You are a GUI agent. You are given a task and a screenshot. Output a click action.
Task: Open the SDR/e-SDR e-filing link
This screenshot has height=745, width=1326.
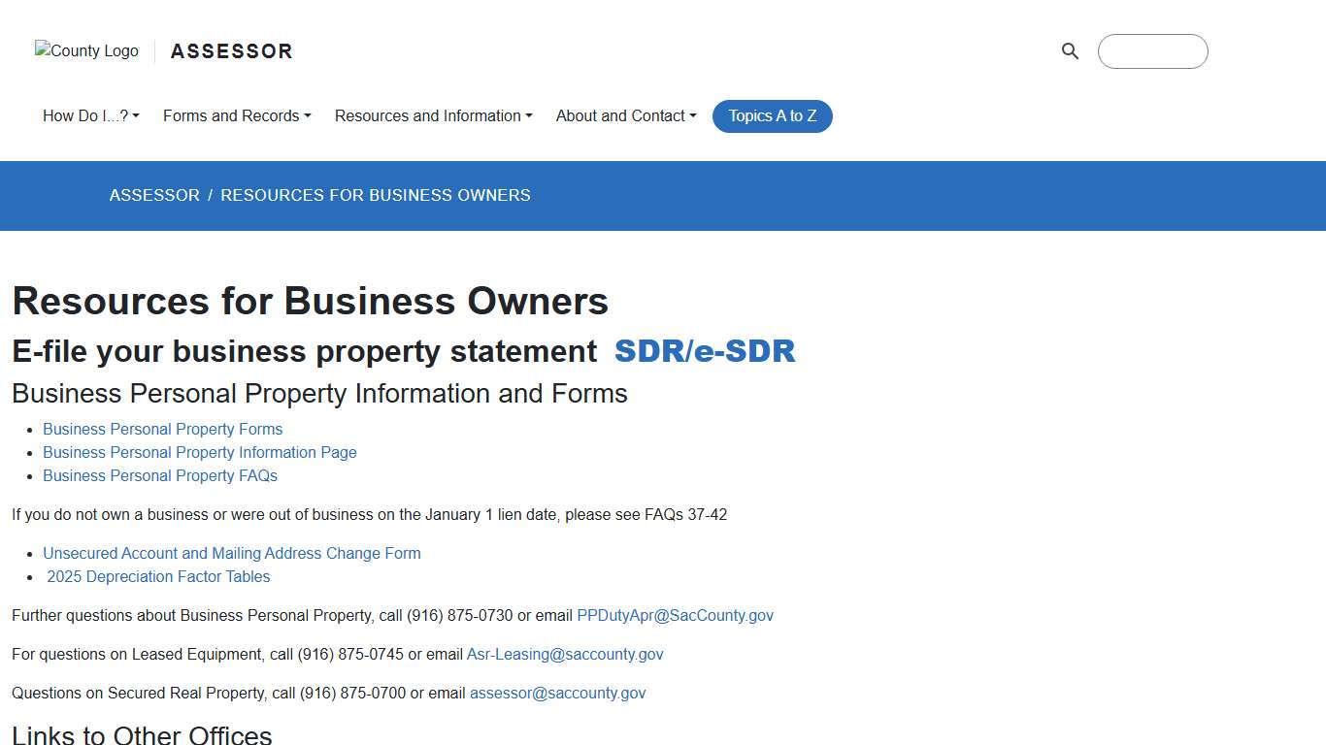click(705, 351)
